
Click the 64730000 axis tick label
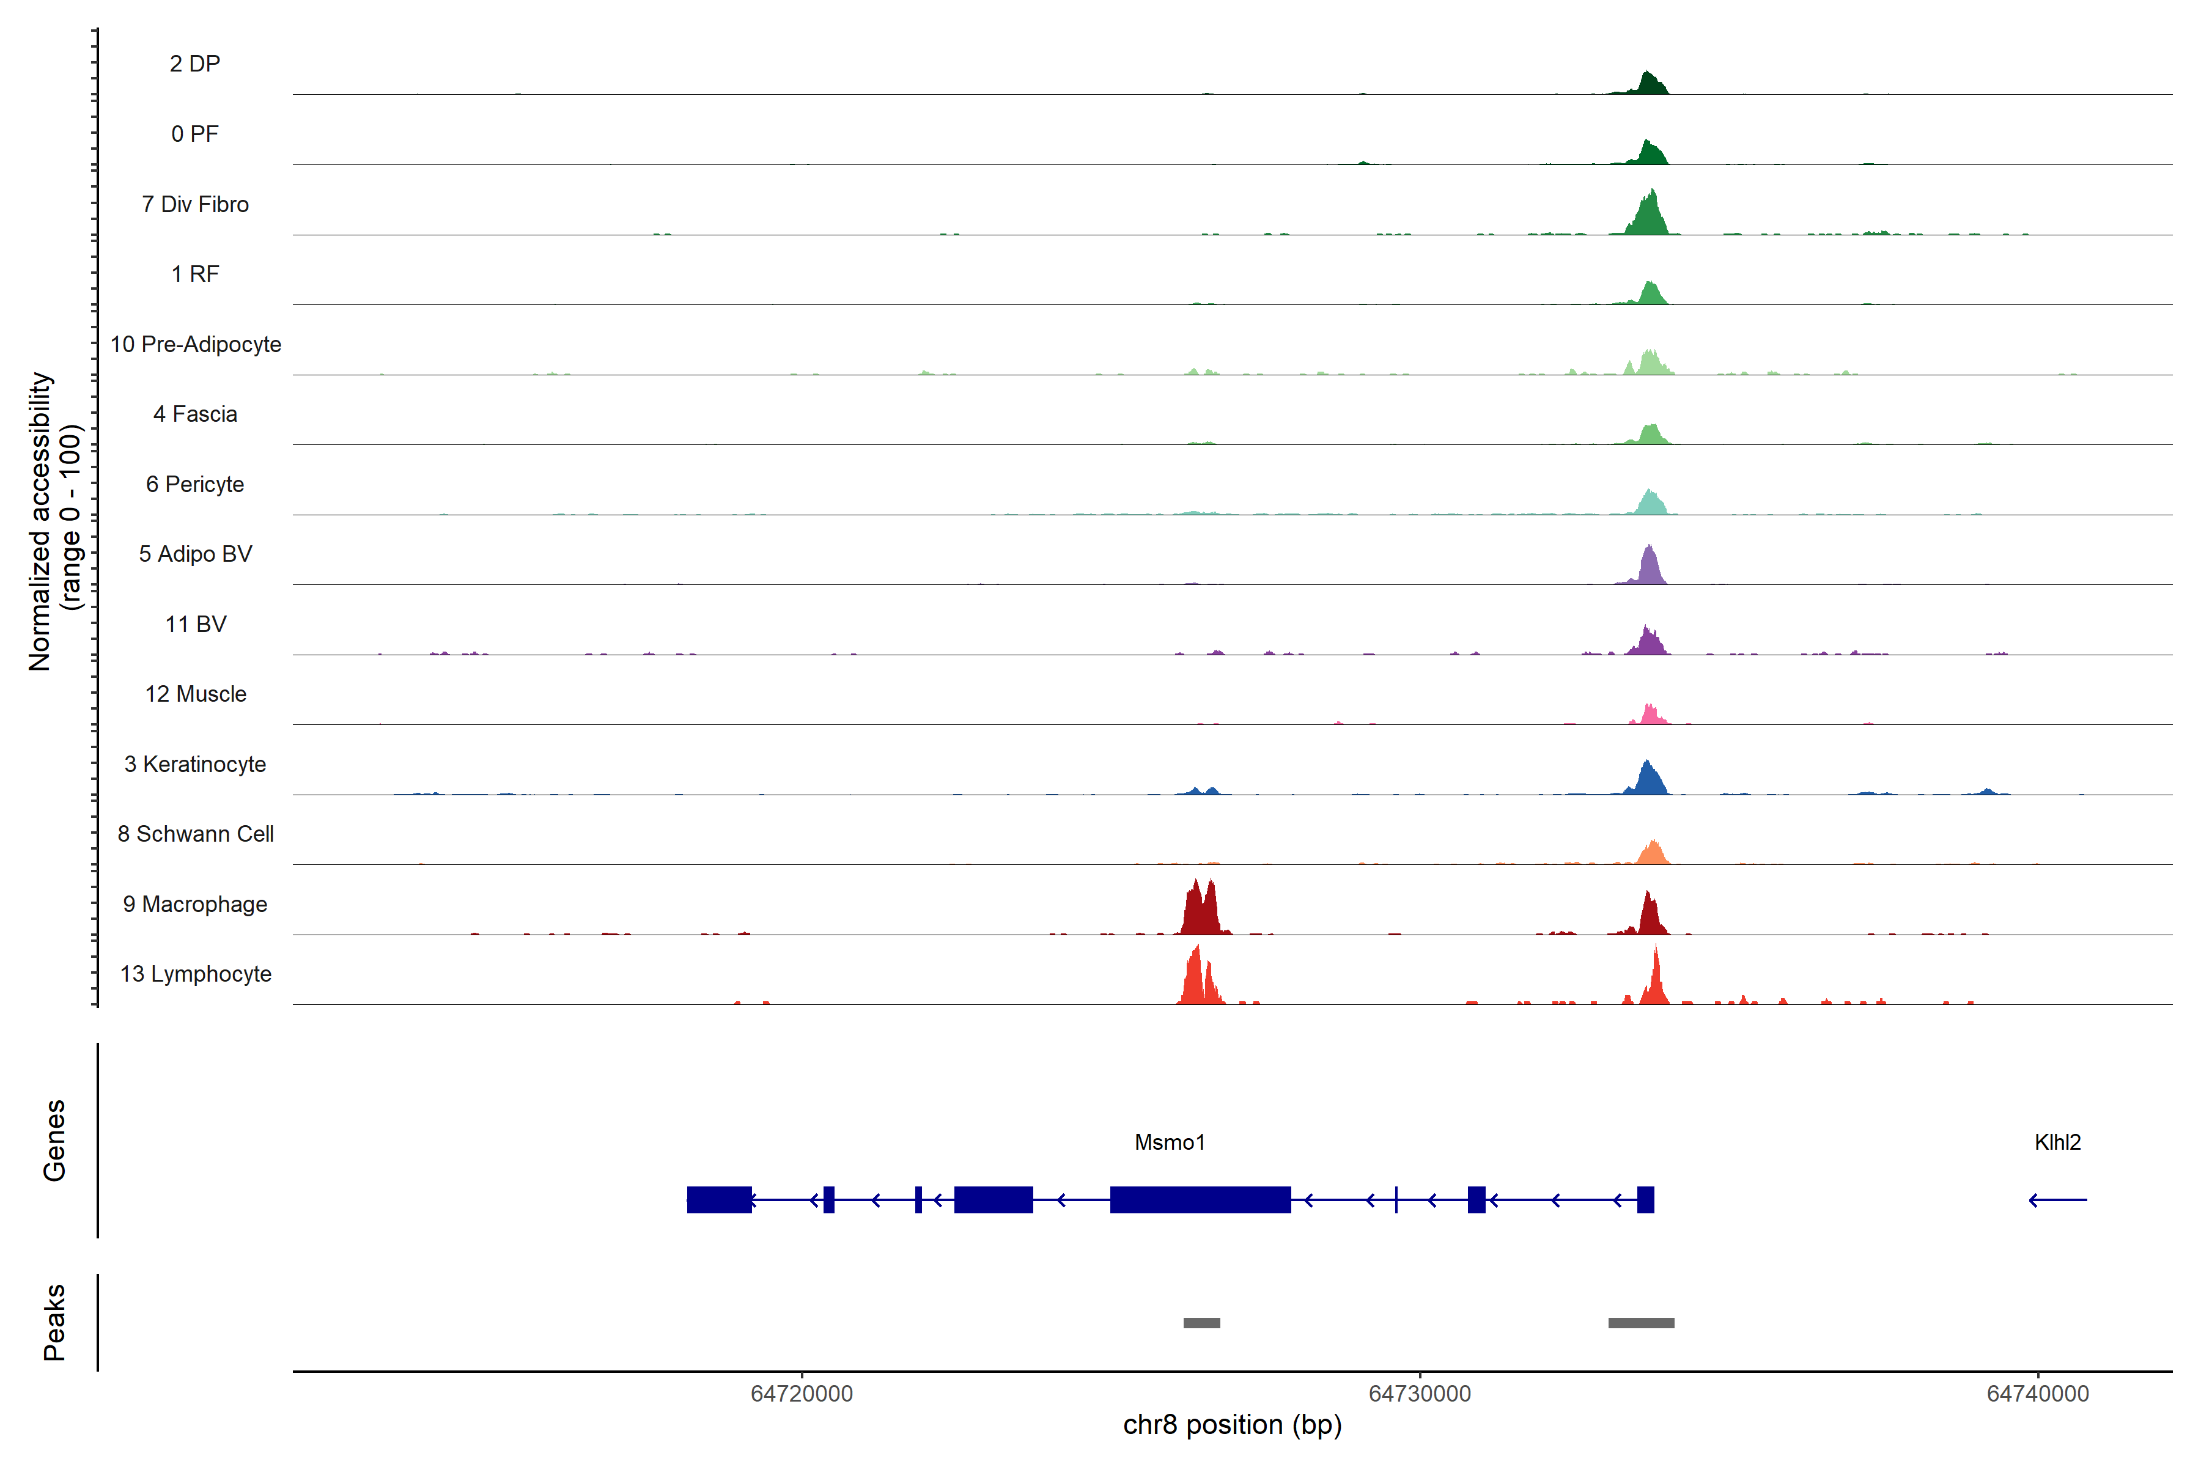point(1420,1393)
